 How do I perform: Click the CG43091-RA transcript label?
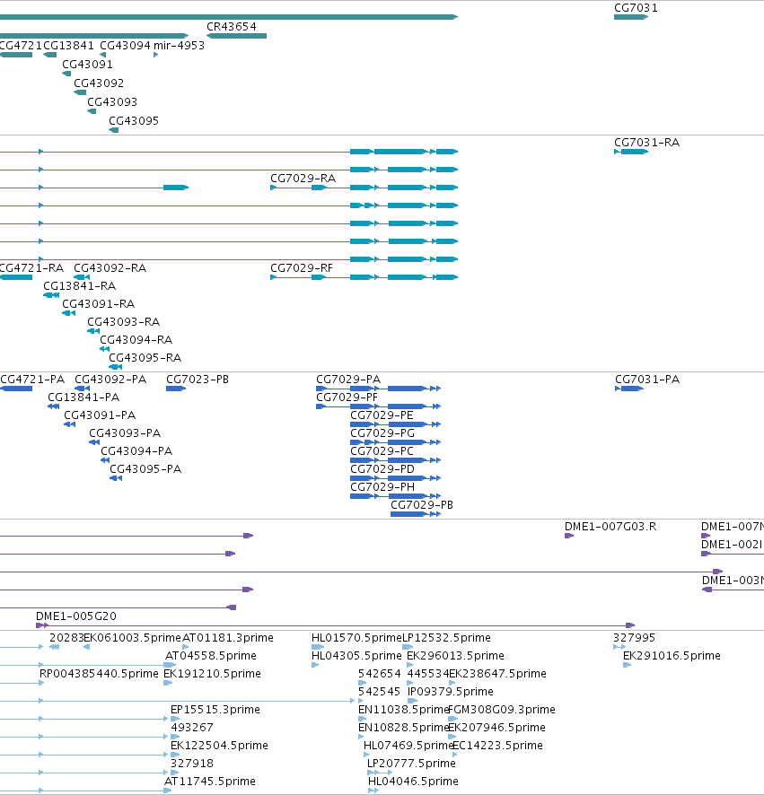(x=99, y=304)
